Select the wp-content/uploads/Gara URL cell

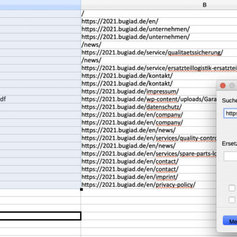[149, 99]
